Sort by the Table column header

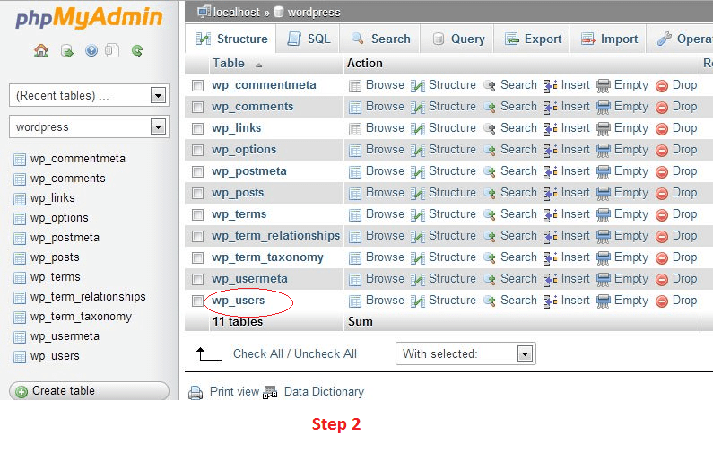[229, 63]
